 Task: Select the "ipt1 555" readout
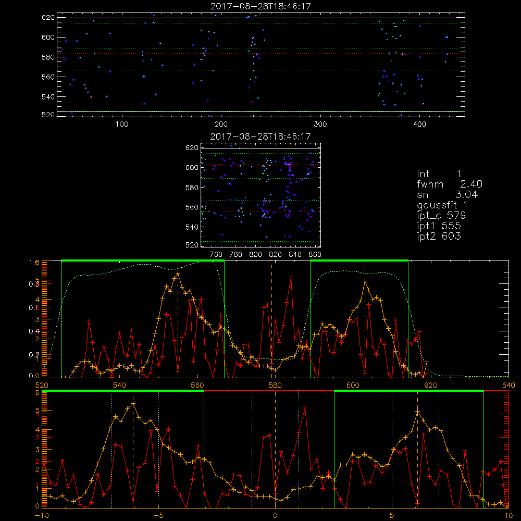pos(439,226)
